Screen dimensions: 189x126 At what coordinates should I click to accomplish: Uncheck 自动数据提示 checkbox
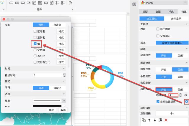[158, 102]
